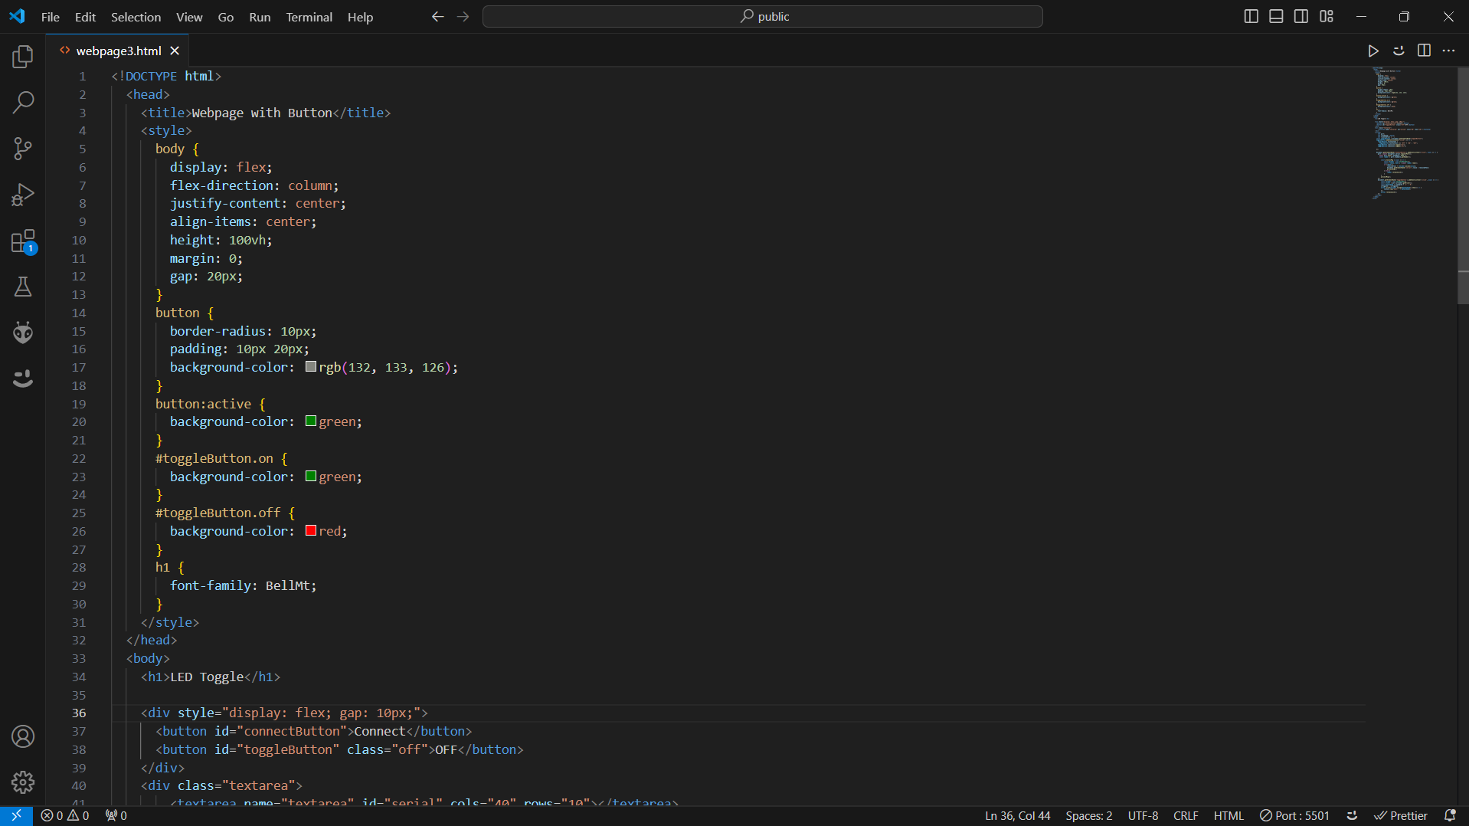Viewport: 1469px width, 826px height.
Task: Open the Go menu
Action: coord(225,17)
